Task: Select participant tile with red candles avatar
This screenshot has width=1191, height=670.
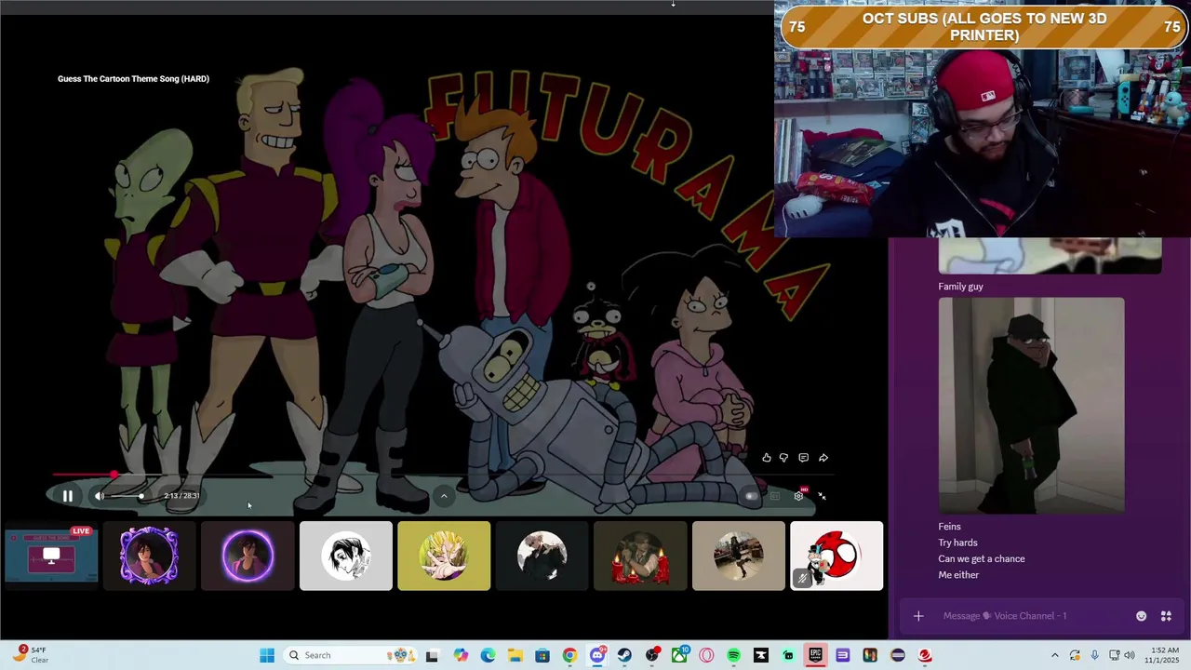Action: click(640, 556)
